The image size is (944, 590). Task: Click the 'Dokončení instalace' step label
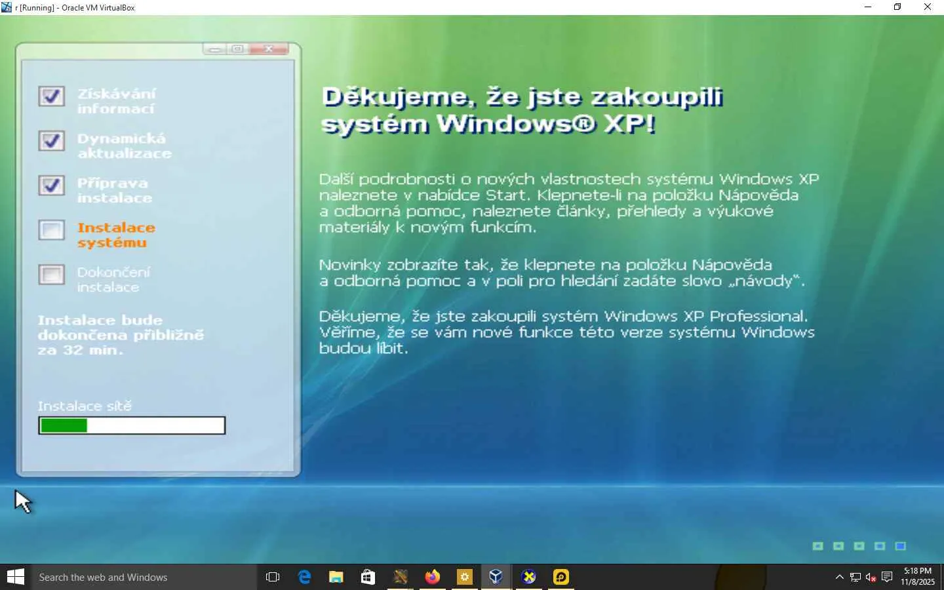point(113,279)
